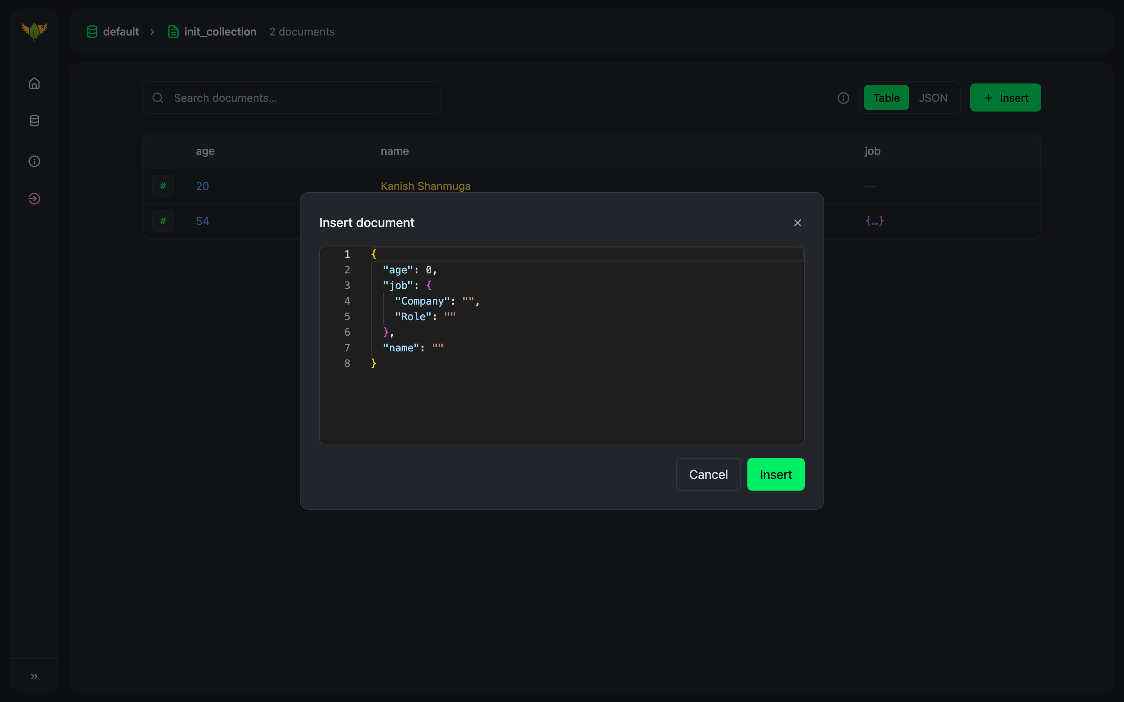Screen dimensions: 1124x702
Task: Switch to Table view
Action: 886,98
